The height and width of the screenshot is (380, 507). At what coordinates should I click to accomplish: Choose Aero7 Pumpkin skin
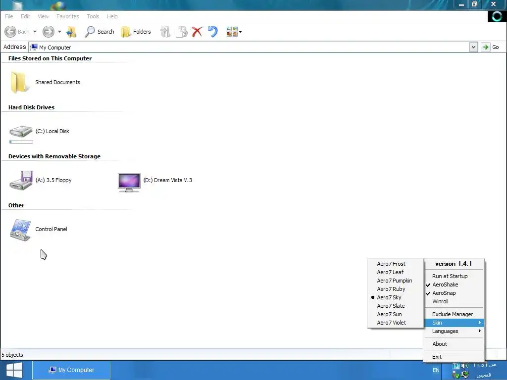click(396, 281)
